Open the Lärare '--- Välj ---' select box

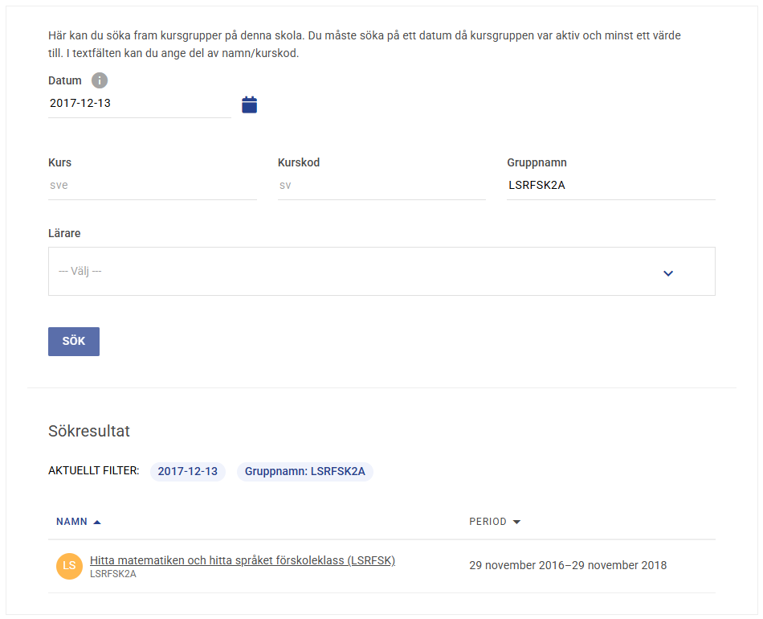pos(381,271)
